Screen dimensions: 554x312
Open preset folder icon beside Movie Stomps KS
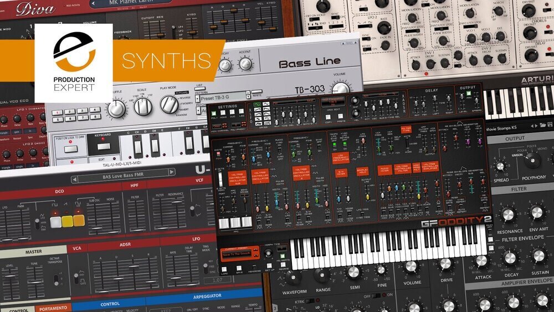542,125
